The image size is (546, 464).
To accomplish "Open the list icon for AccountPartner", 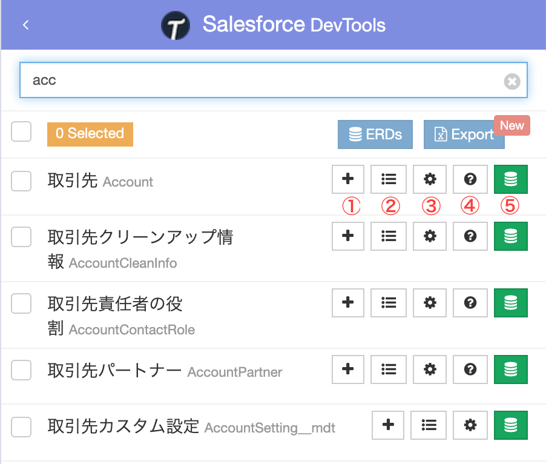I will (388, 370).
